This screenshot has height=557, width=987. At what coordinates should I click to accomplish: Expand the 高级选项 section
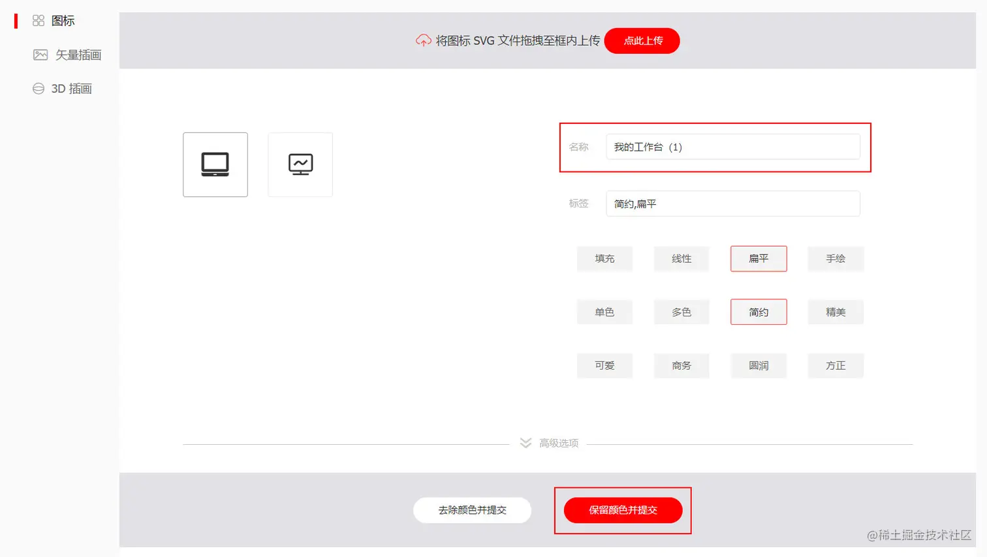pyautogui.click(x=559, y=444)
